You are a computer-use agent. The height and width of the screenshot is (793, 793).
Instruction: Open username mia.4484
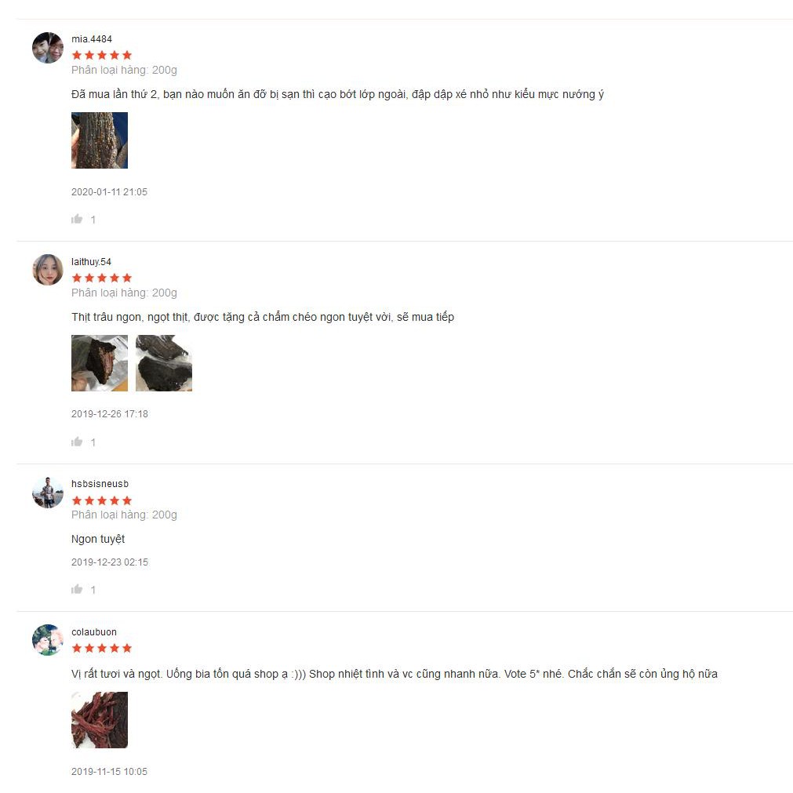pyautogui.click(x=92, y=39)
